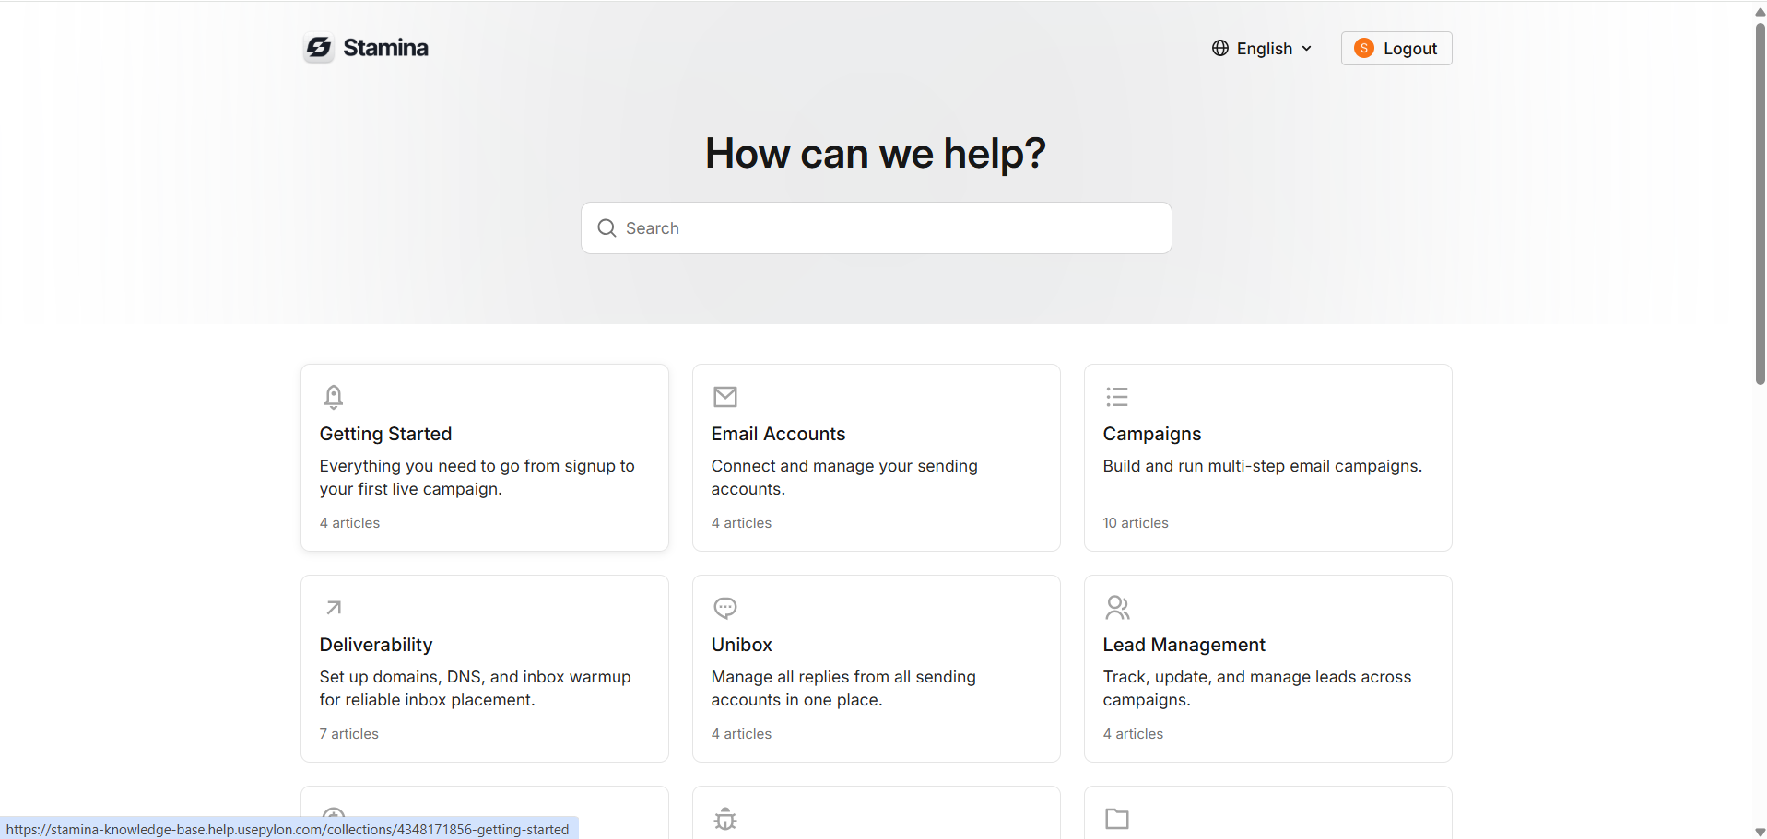This screenshot has height=839, width=1767.
Task: Open the Email Accounts collection
Action: [877, 458]
